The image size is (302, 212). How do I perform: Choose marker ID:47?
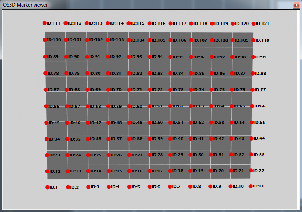point(88,123)
